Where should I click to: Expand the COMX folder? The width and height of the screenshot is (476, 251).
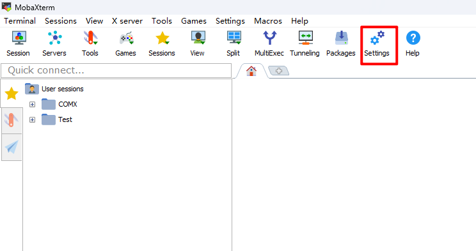pyautogui.click(x=32, y=104)
